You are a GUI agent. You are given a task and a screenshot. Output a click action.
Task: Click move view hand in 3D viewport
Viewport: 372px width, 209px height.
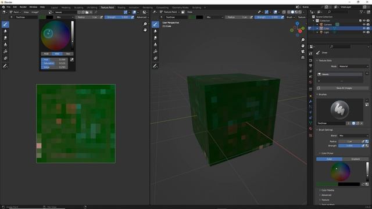[303, 46]
